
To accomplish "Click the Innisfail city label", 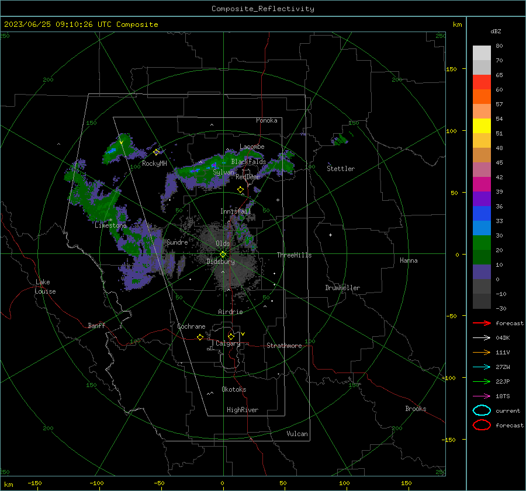I will (x=236, y=211).
